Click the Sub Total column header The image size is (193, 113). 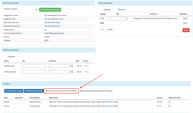183,14
